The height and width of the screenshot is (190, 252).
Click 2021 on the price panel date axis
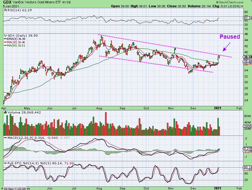point(217,108)
